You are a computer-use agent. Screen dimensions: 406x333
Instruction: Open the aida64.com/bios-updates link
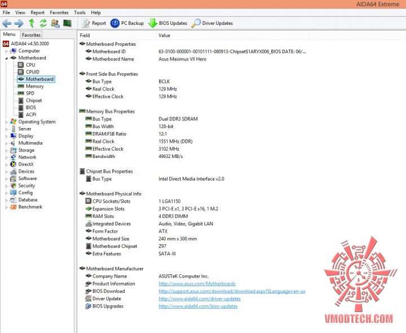[198, 306]
